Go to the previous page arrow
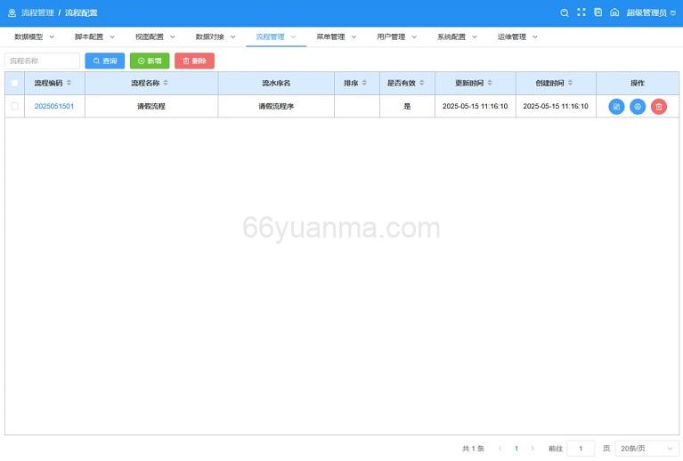The image size is (683, 461). (500, 449)
